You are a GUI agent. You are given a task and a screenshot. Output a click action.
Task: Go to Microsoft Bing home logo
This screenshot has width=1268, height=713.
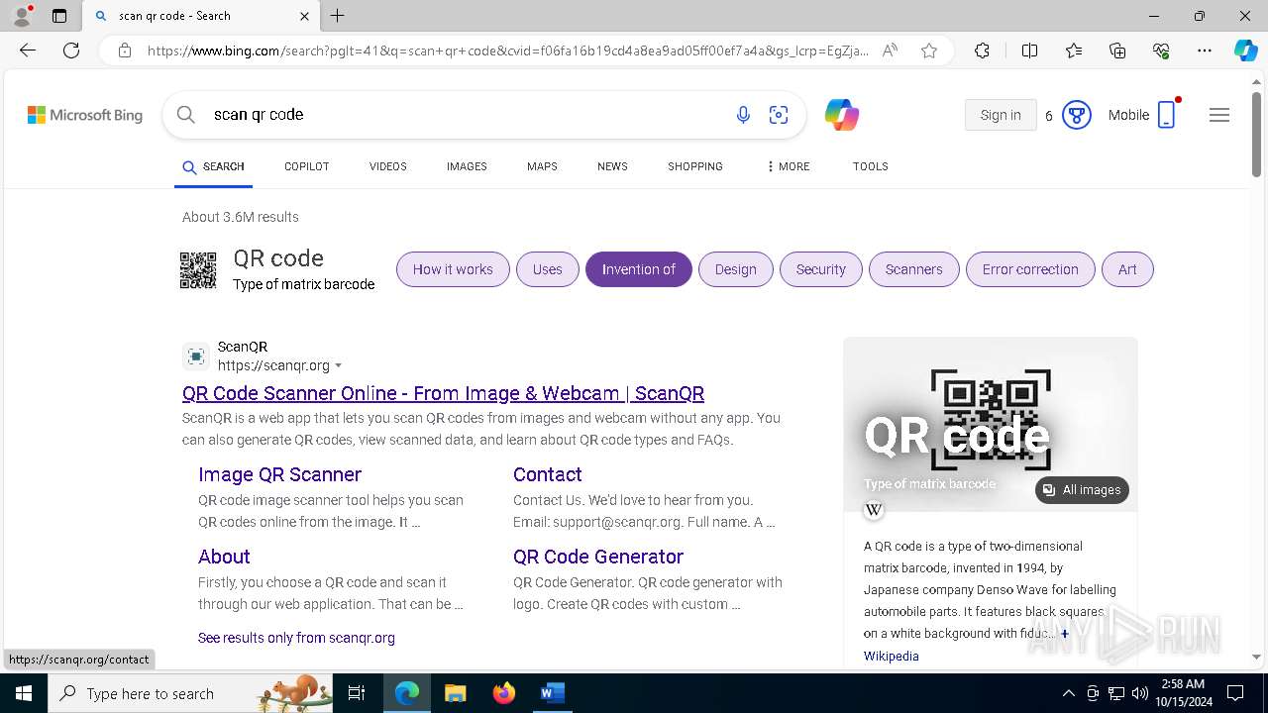[85, 115]
